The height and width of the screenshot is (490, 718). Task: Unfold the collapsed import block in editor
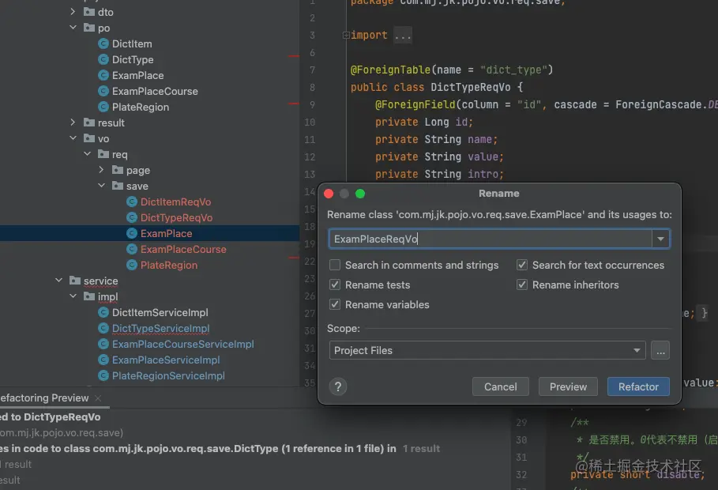point(346,36)
